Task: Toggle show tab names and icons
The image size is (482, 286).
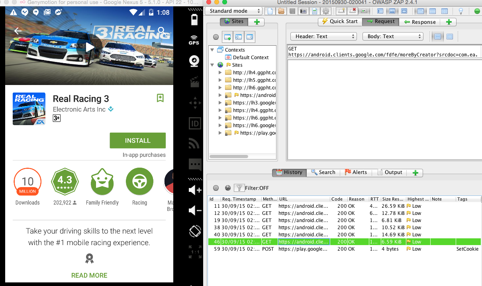Action: [x=364, y=11]
